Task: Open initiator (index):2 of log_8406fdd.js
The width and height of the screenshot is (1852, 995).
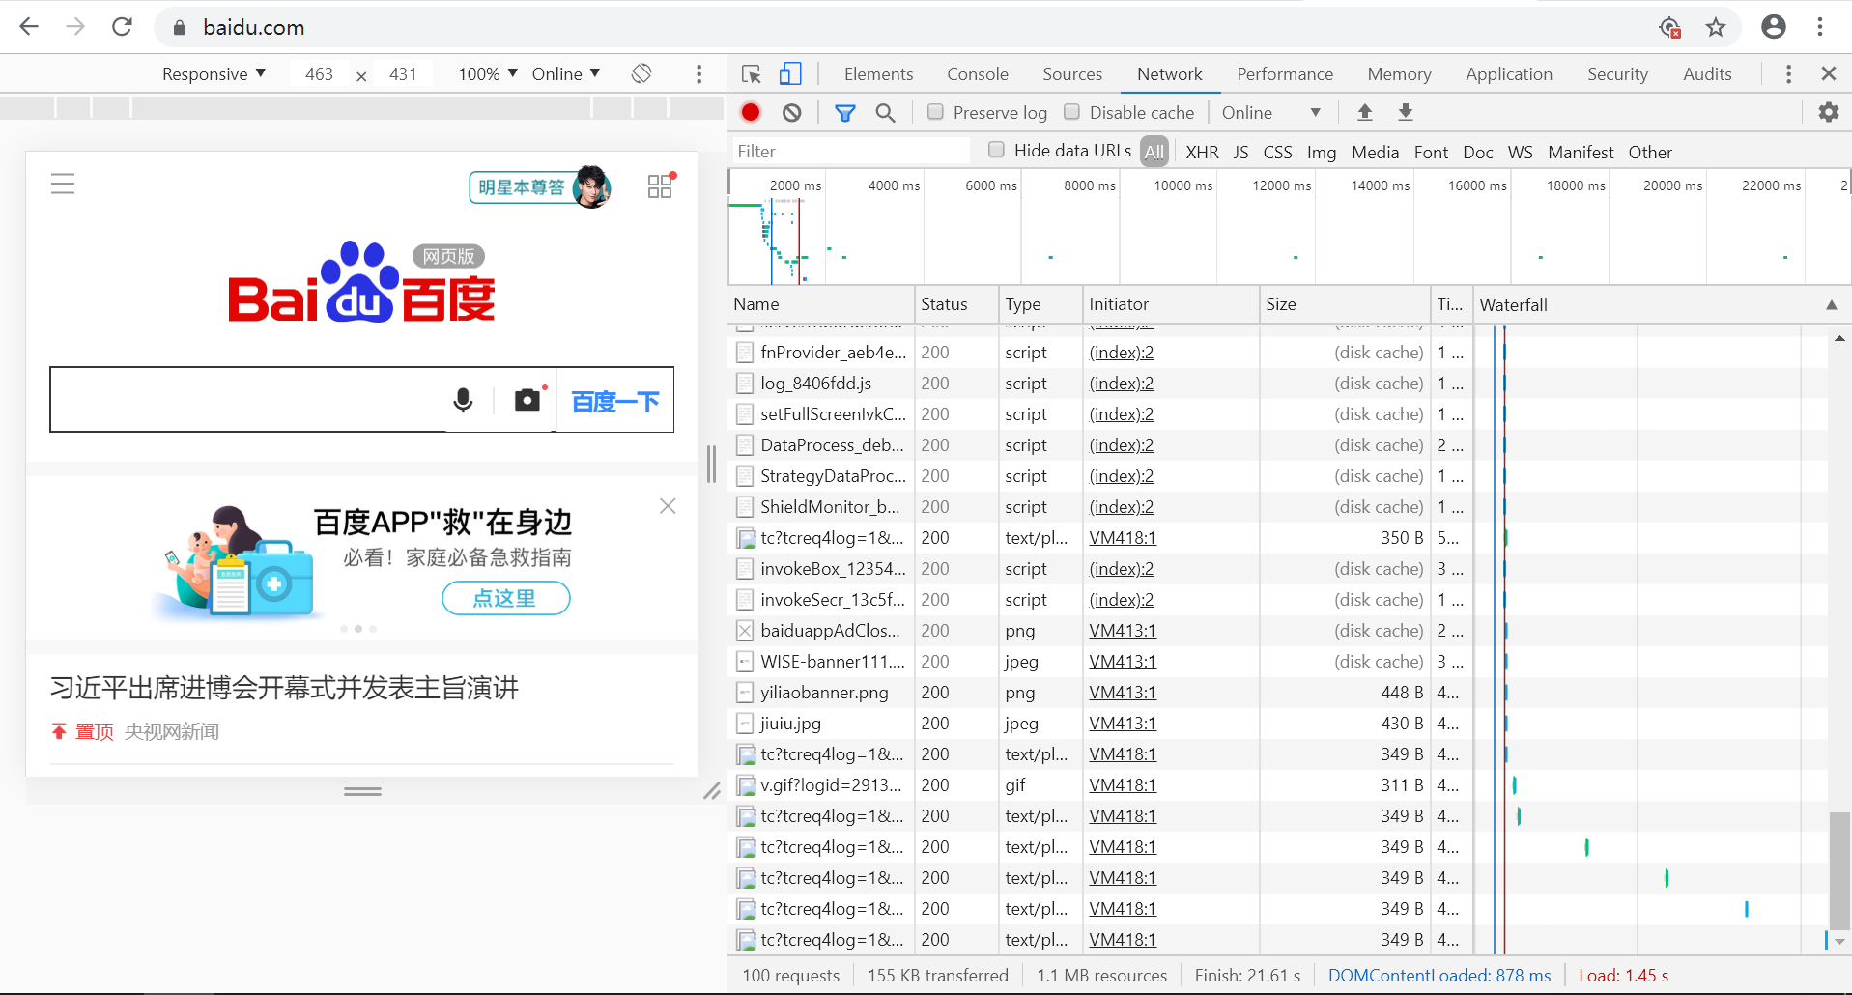Action: 1122,384
